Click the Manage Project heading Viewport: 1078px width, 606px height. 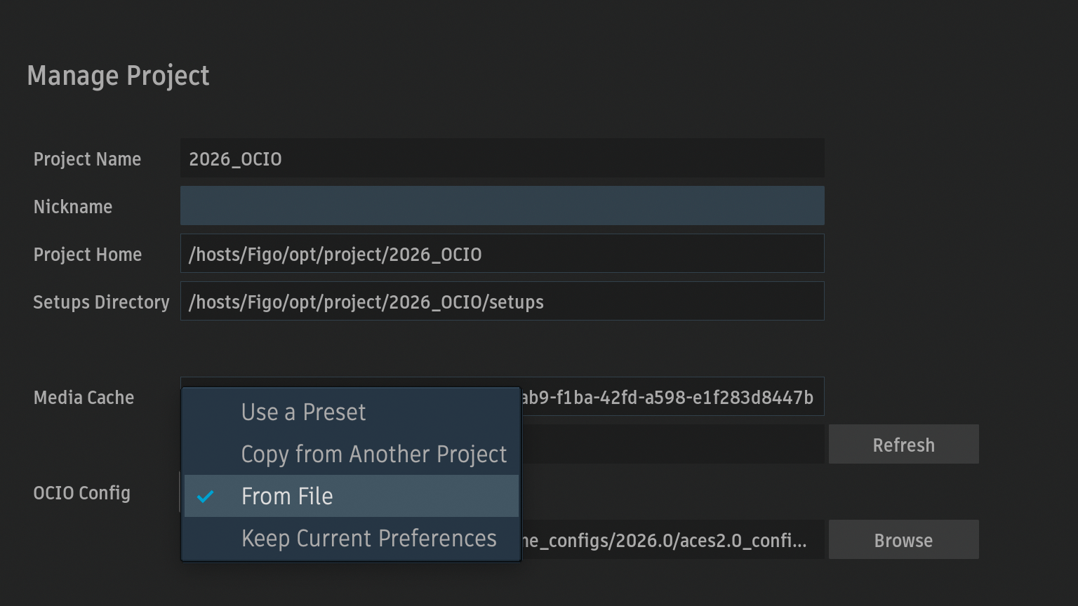[118, 76]
